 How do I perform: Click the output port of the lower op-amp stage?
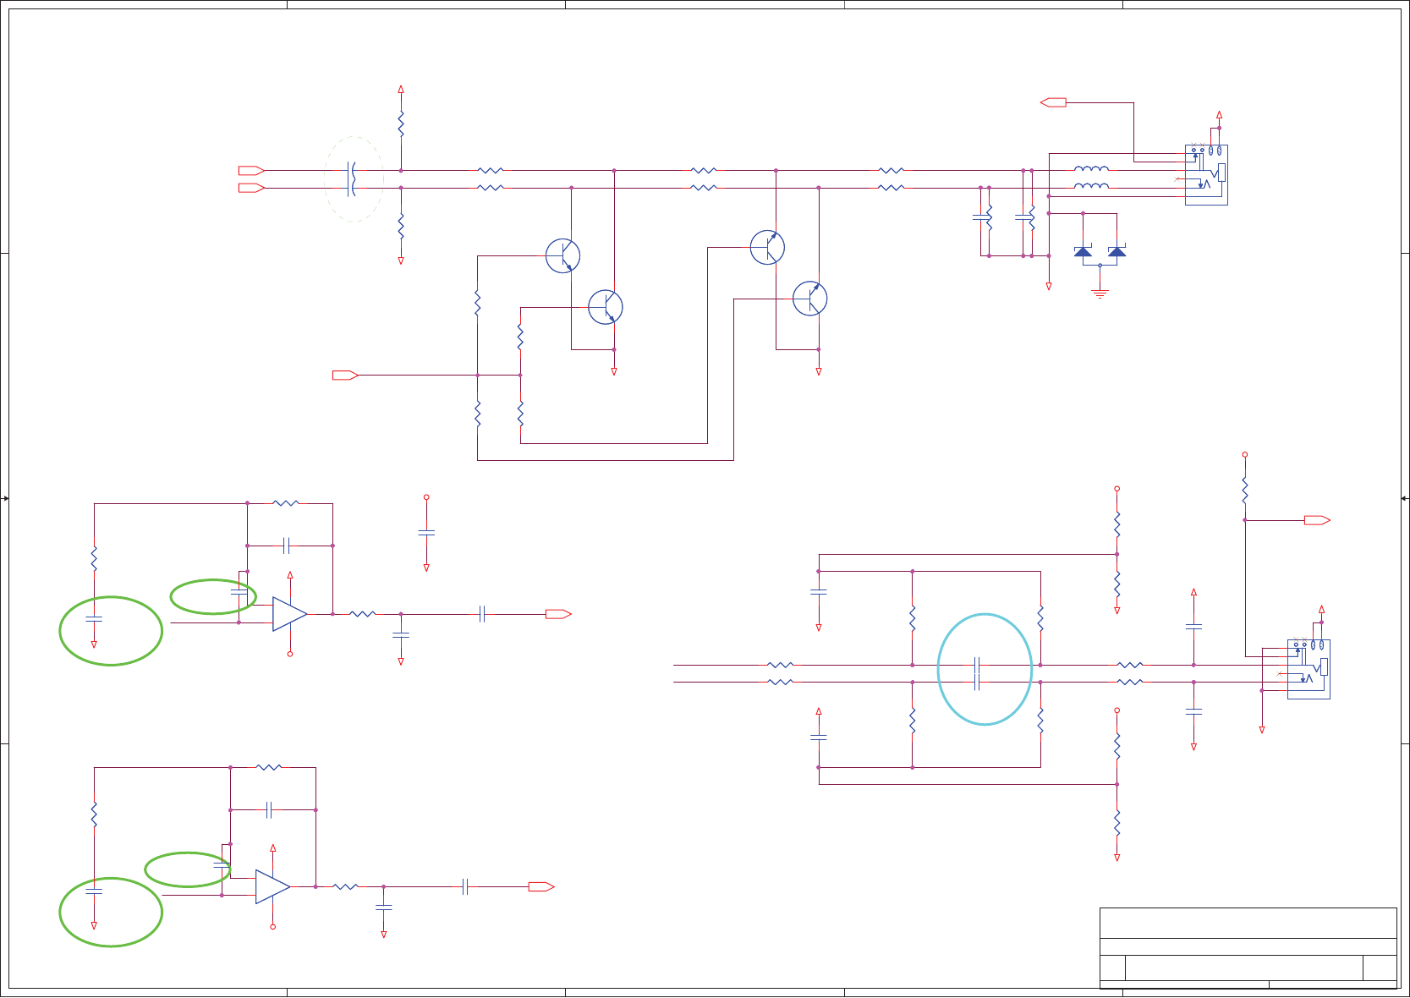(541, 886)
